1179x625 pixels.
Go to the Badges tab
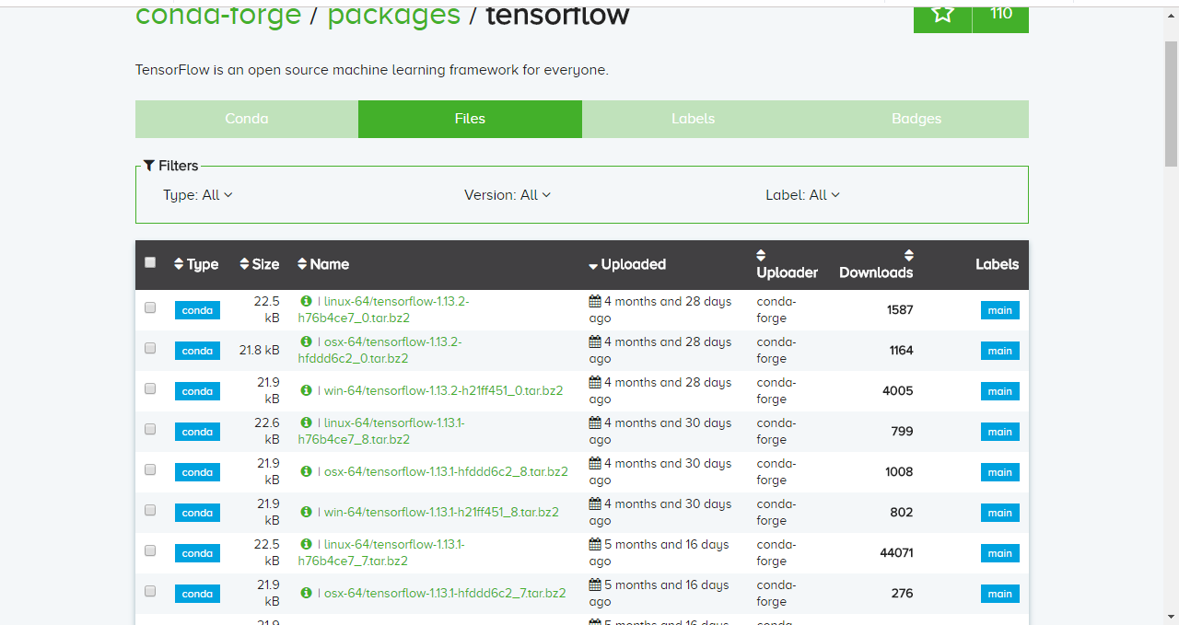click(x=916, y=119)
